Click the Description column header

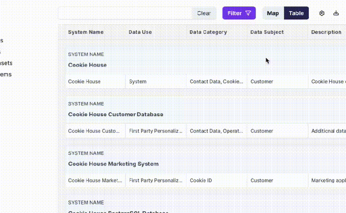pos(326,32)
